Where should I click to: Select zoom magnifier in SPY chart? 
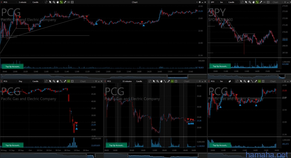(250, 2)
